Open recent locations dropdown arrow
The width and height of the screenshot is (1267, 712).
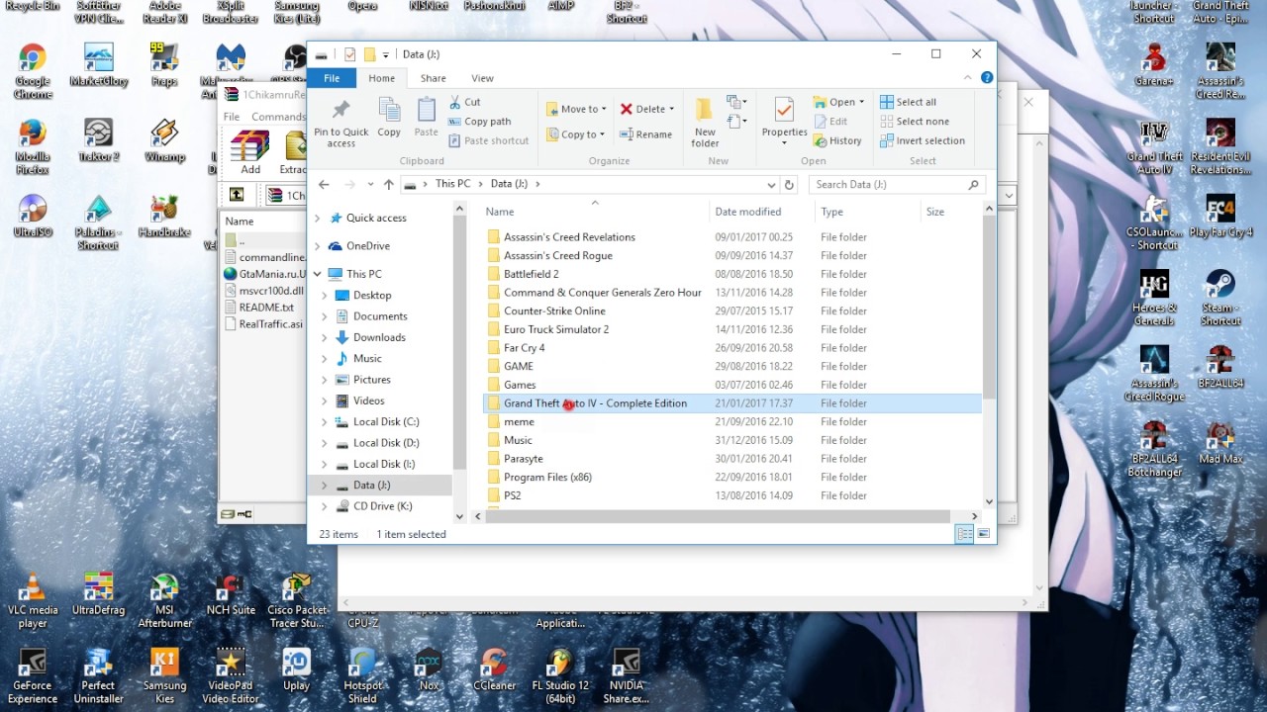pos(370,184)
